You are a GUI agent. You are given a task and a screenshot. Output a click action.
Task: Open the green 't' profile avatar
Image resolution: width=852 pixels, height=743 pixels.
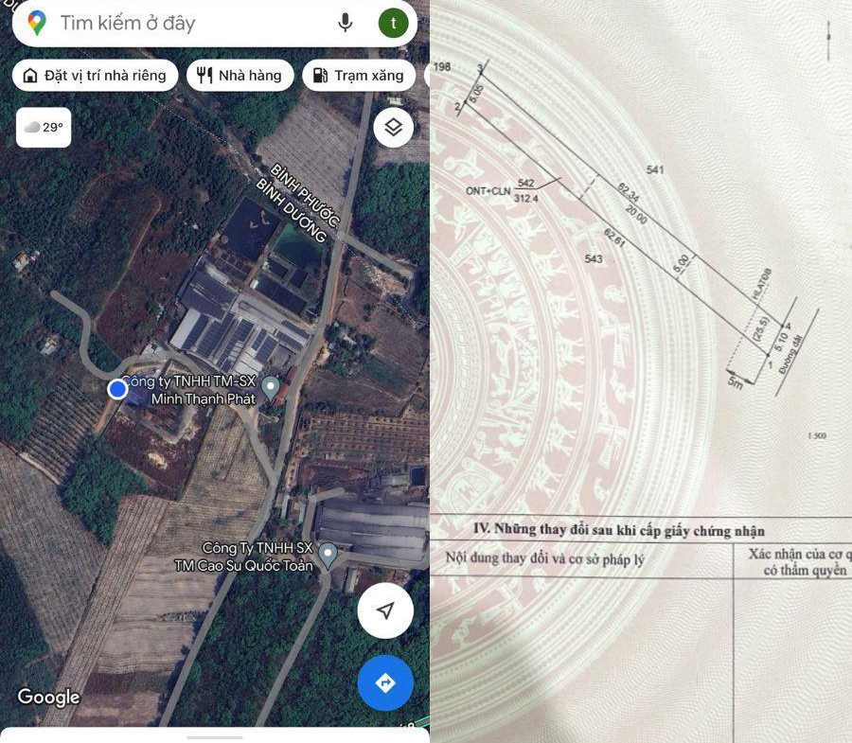393,24
